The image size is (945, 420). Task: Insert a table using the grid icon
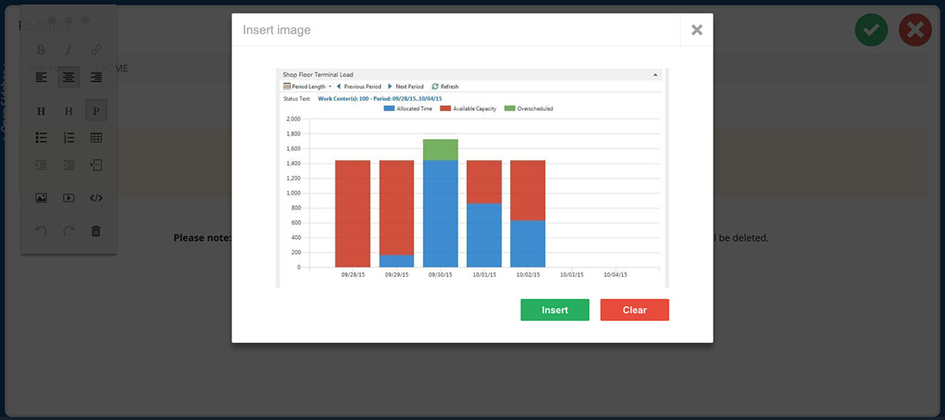tap(95, 138)
